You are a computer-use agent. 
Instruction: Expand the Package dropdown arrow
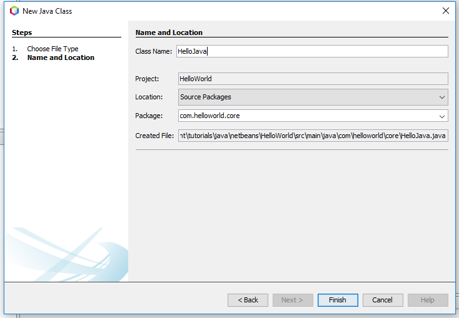pos(441,116)
